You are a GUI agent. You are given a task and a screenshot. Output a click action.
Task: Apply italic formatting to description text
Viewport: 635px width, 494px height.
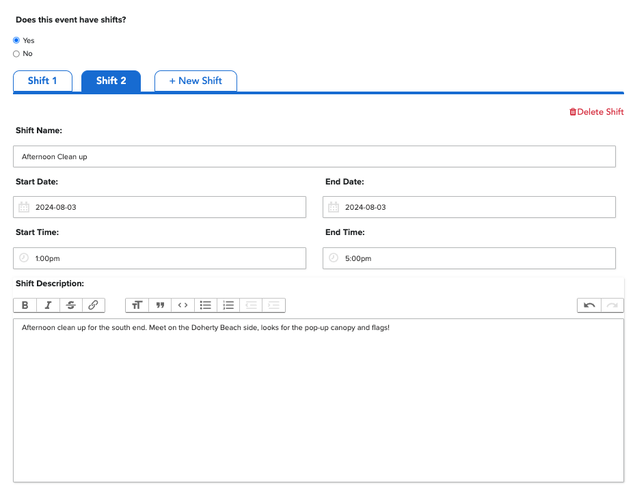pos(48,305)
